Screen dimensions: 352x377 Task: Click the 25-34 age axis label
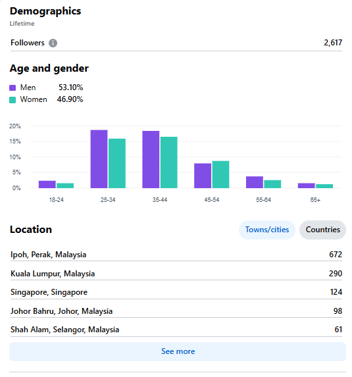click(108, 200)
